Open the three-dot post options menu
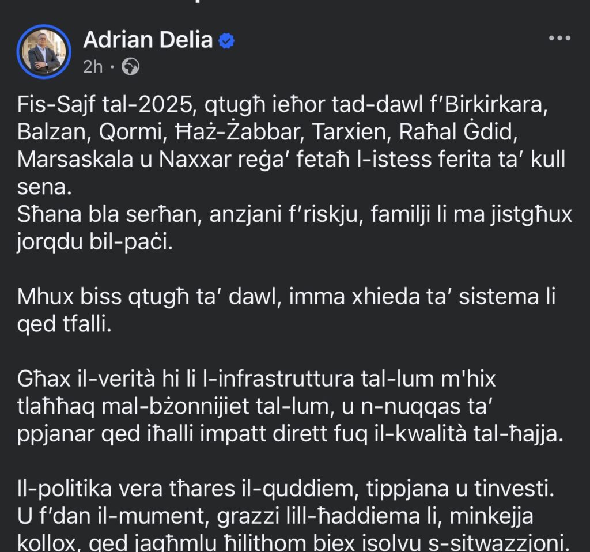 tap(559, 38)
